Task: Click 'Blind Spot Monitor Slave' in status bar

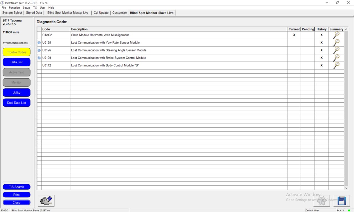Action: [25, 210]
